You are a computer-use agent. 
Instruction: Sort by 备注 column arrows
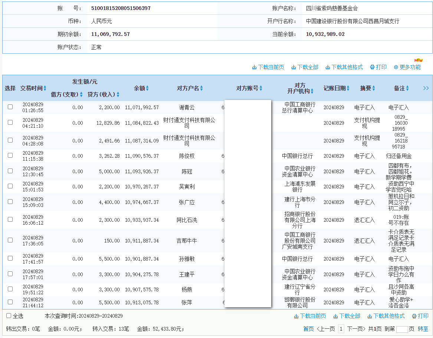point(407,88)
